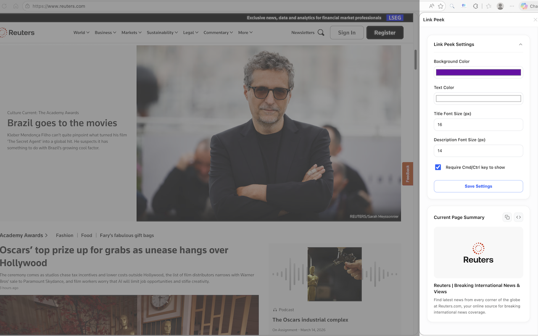The width and height of the screenshot is (538, 336).
Task: Edit the Title Font Size field
Action: click(478, 125)
